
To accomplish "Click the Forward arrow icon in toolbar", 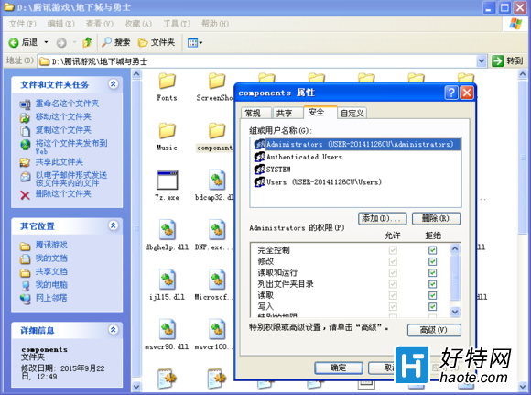I will (x=61, y=43).
